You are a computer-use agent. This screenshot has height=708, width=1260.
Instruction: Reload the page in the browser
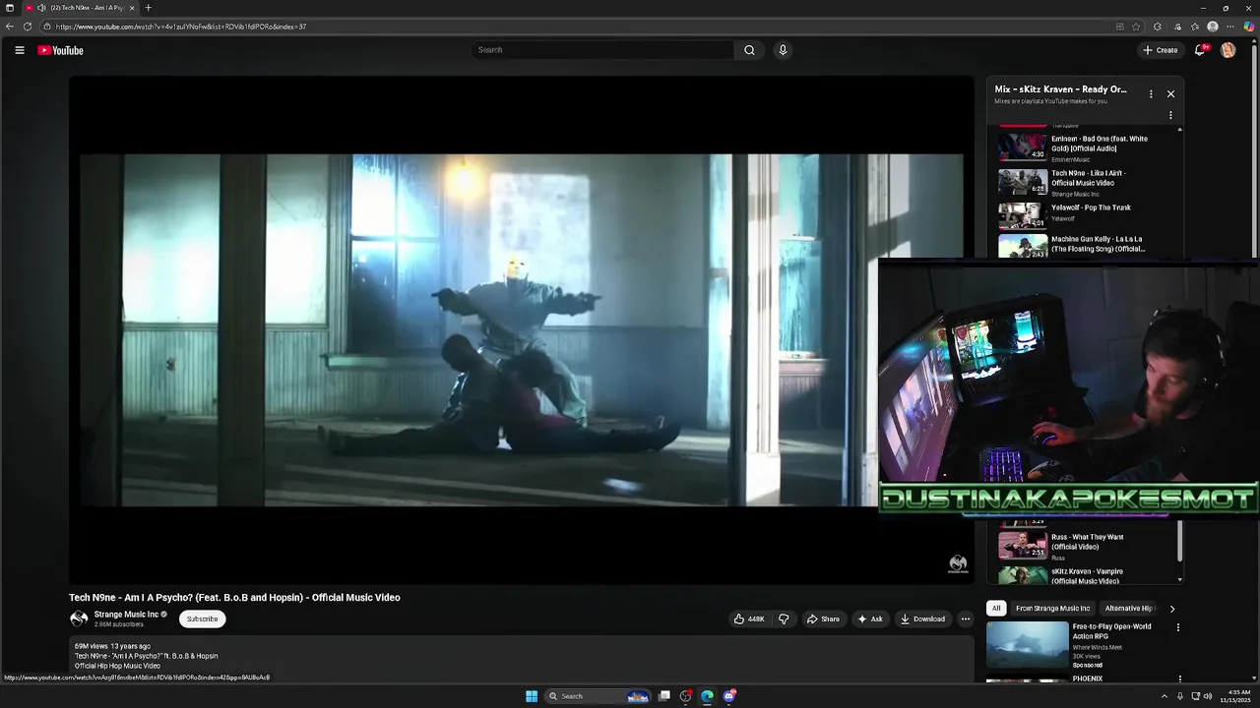pos(27,27)
